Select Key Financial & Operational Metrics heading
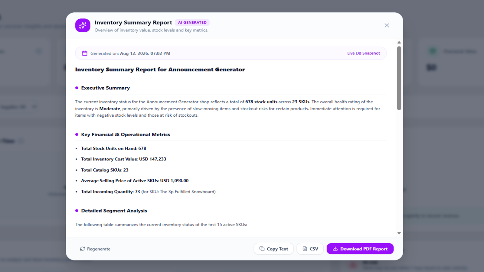This screenshot has width=484, height=272. 126,134
